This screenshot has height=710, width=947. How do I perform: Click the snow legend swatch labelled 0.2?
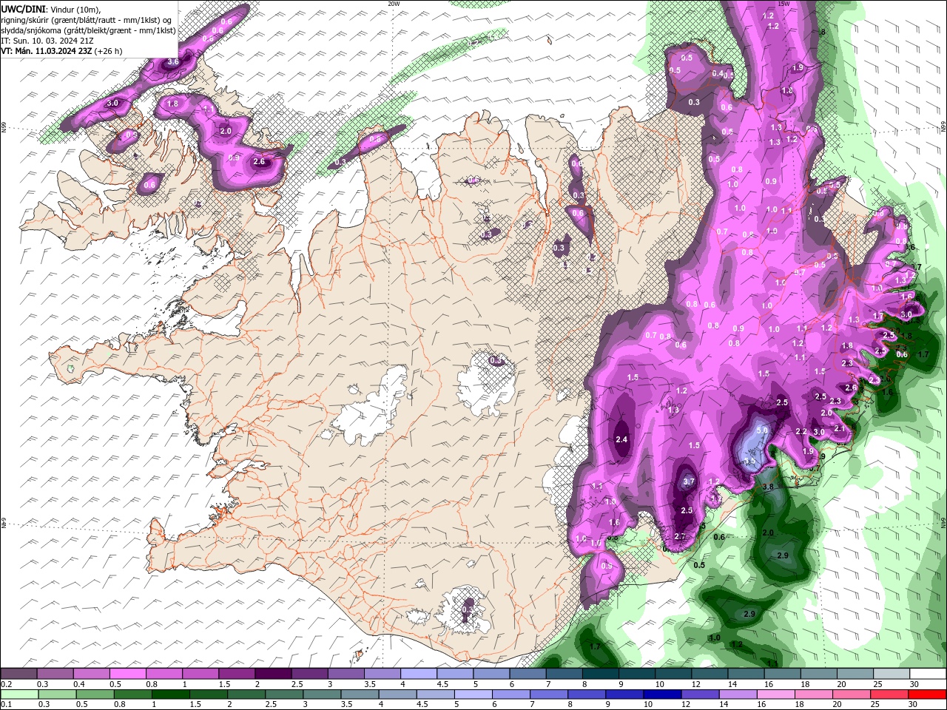[19, 674]
